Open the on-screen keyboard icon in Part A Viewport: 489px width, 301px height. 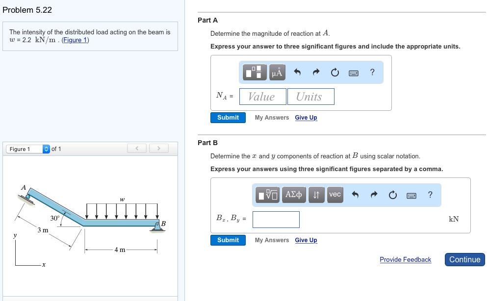tap(354, 72)
